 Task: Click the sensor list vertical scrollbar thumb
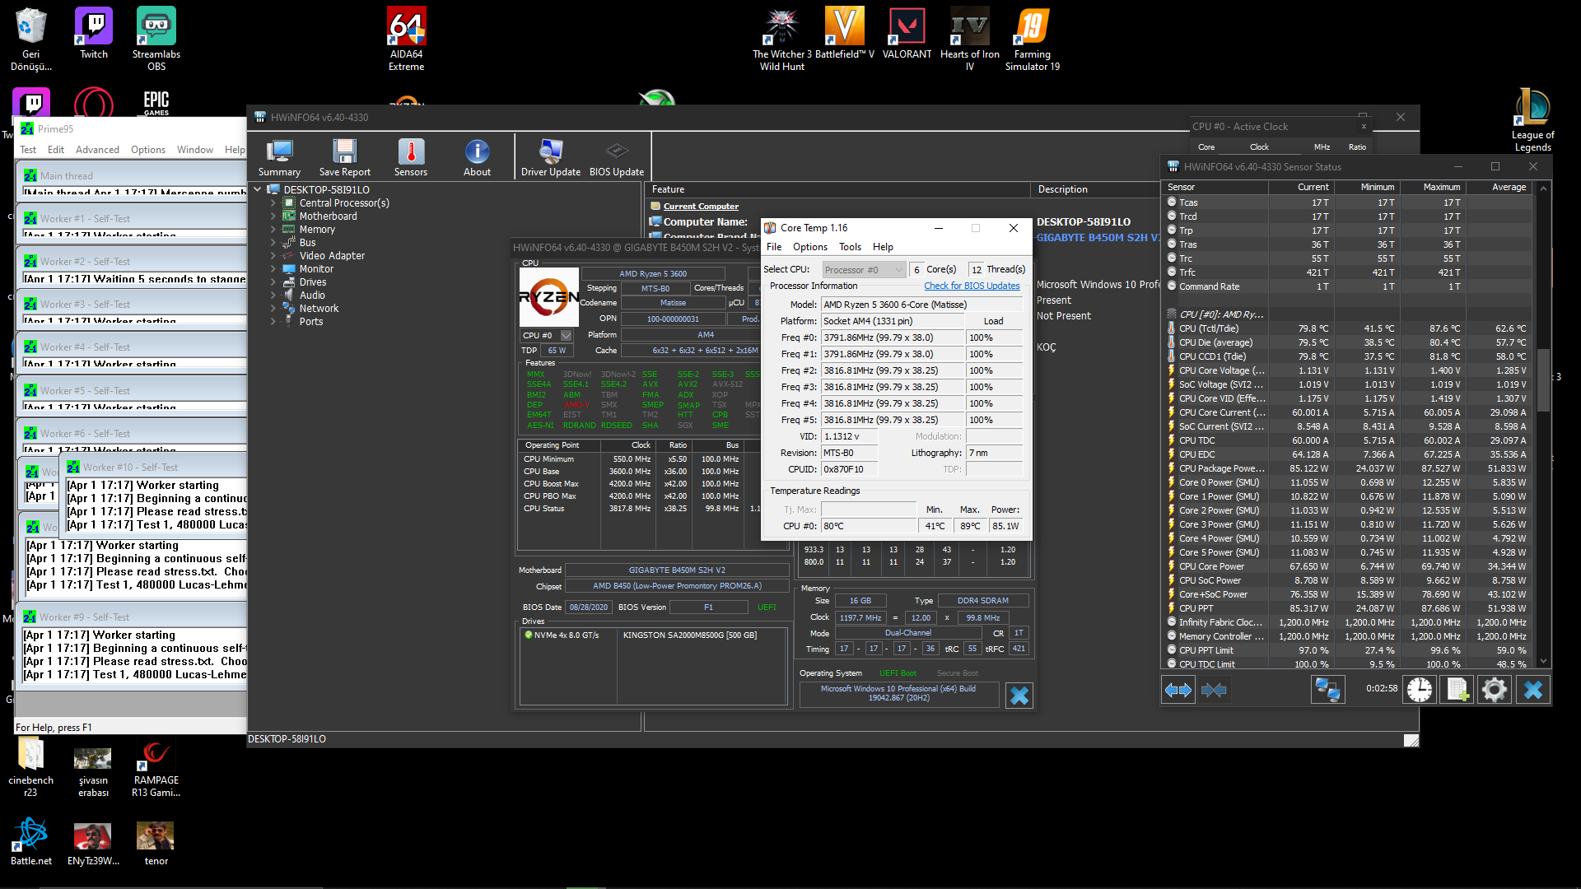coord(1544,380)
